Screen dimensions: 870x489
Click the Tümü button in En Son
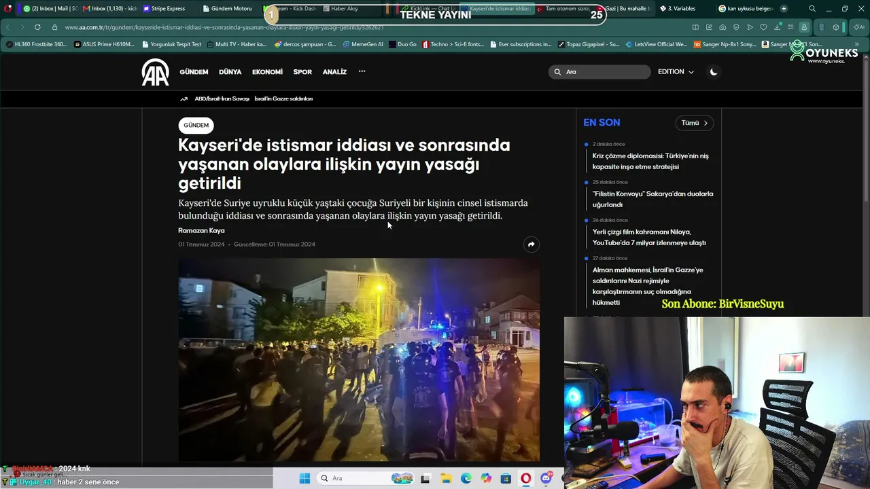click(x=695, y=123)
